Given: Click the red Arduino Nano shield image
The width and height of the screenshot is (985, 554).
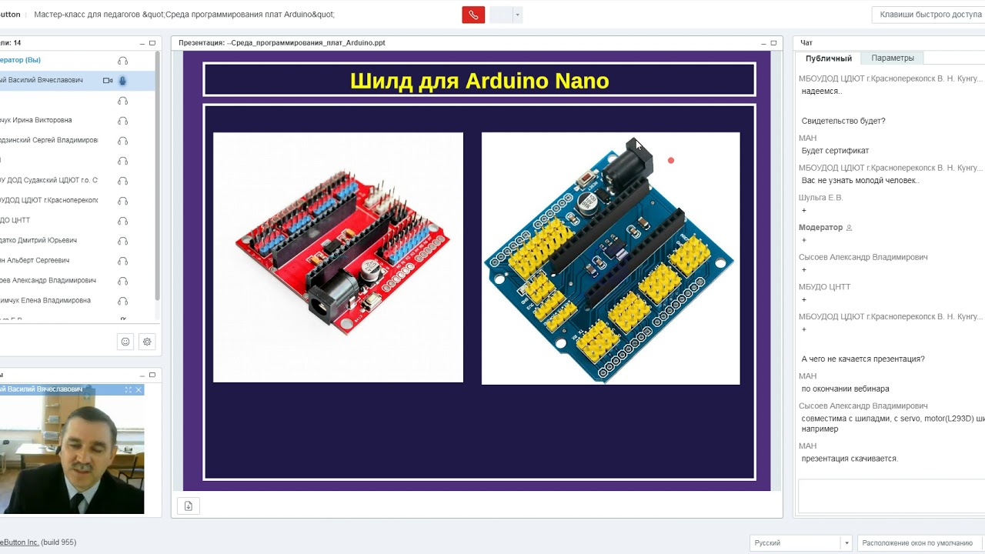Looking at the screenshot, I should tap(339, 257).
